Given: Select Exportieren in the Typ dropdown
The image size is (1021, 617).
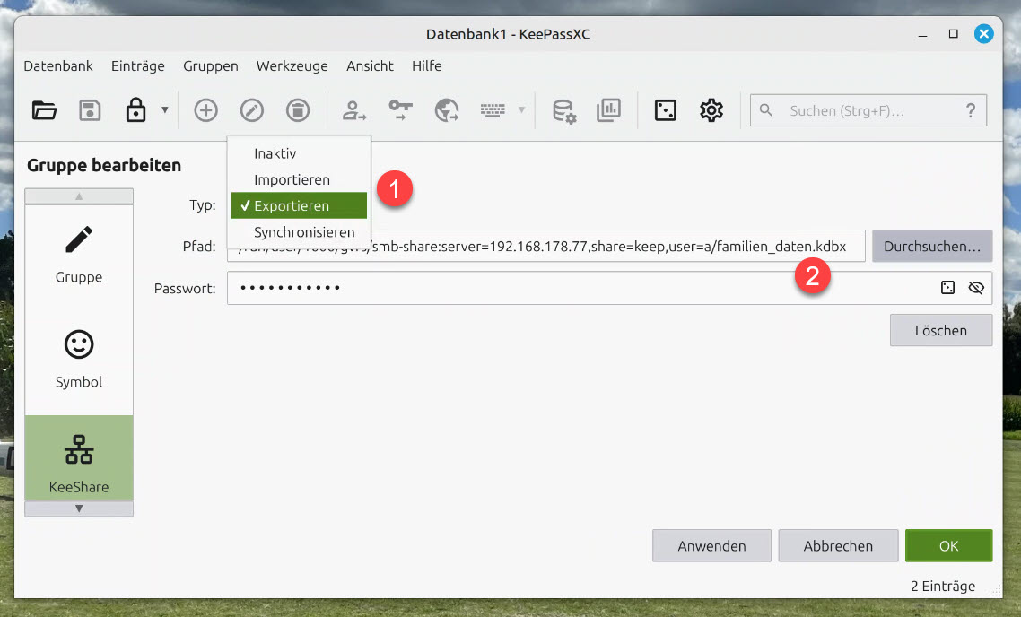Looking at the screenshot, I should (299, 205).
